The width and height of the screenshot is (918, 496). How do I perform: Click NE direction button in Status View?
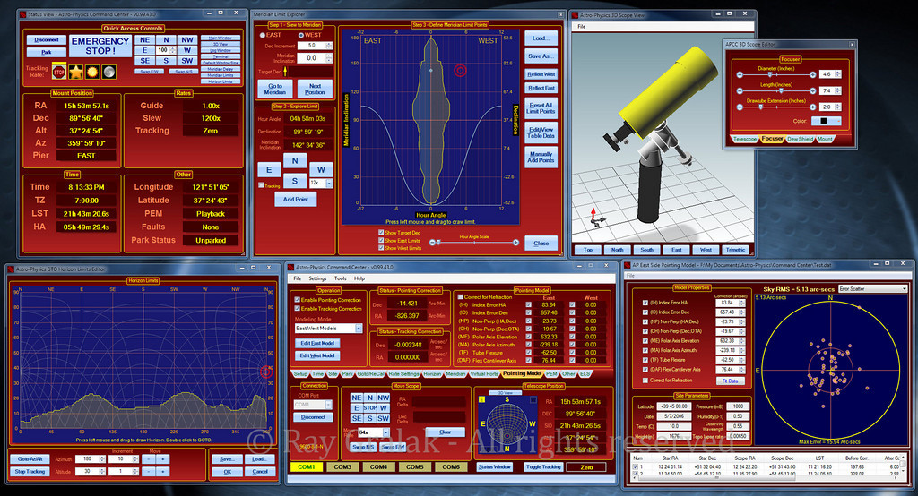[x=144, y=40]
